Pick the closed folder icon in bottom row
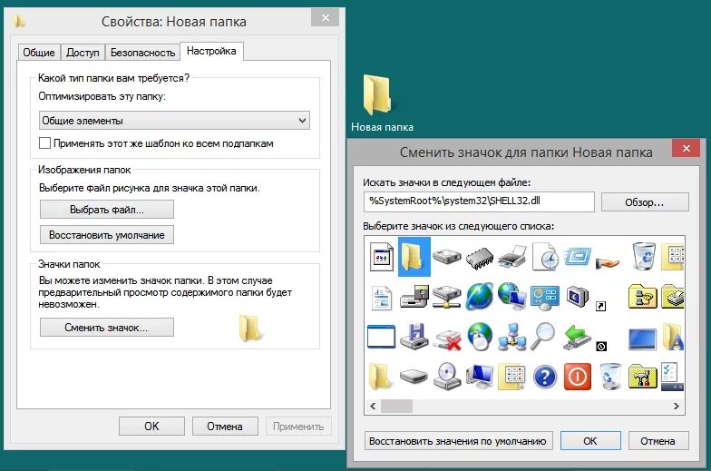The width and height of the screenshot is (711, 471). [x=380, y=376]
